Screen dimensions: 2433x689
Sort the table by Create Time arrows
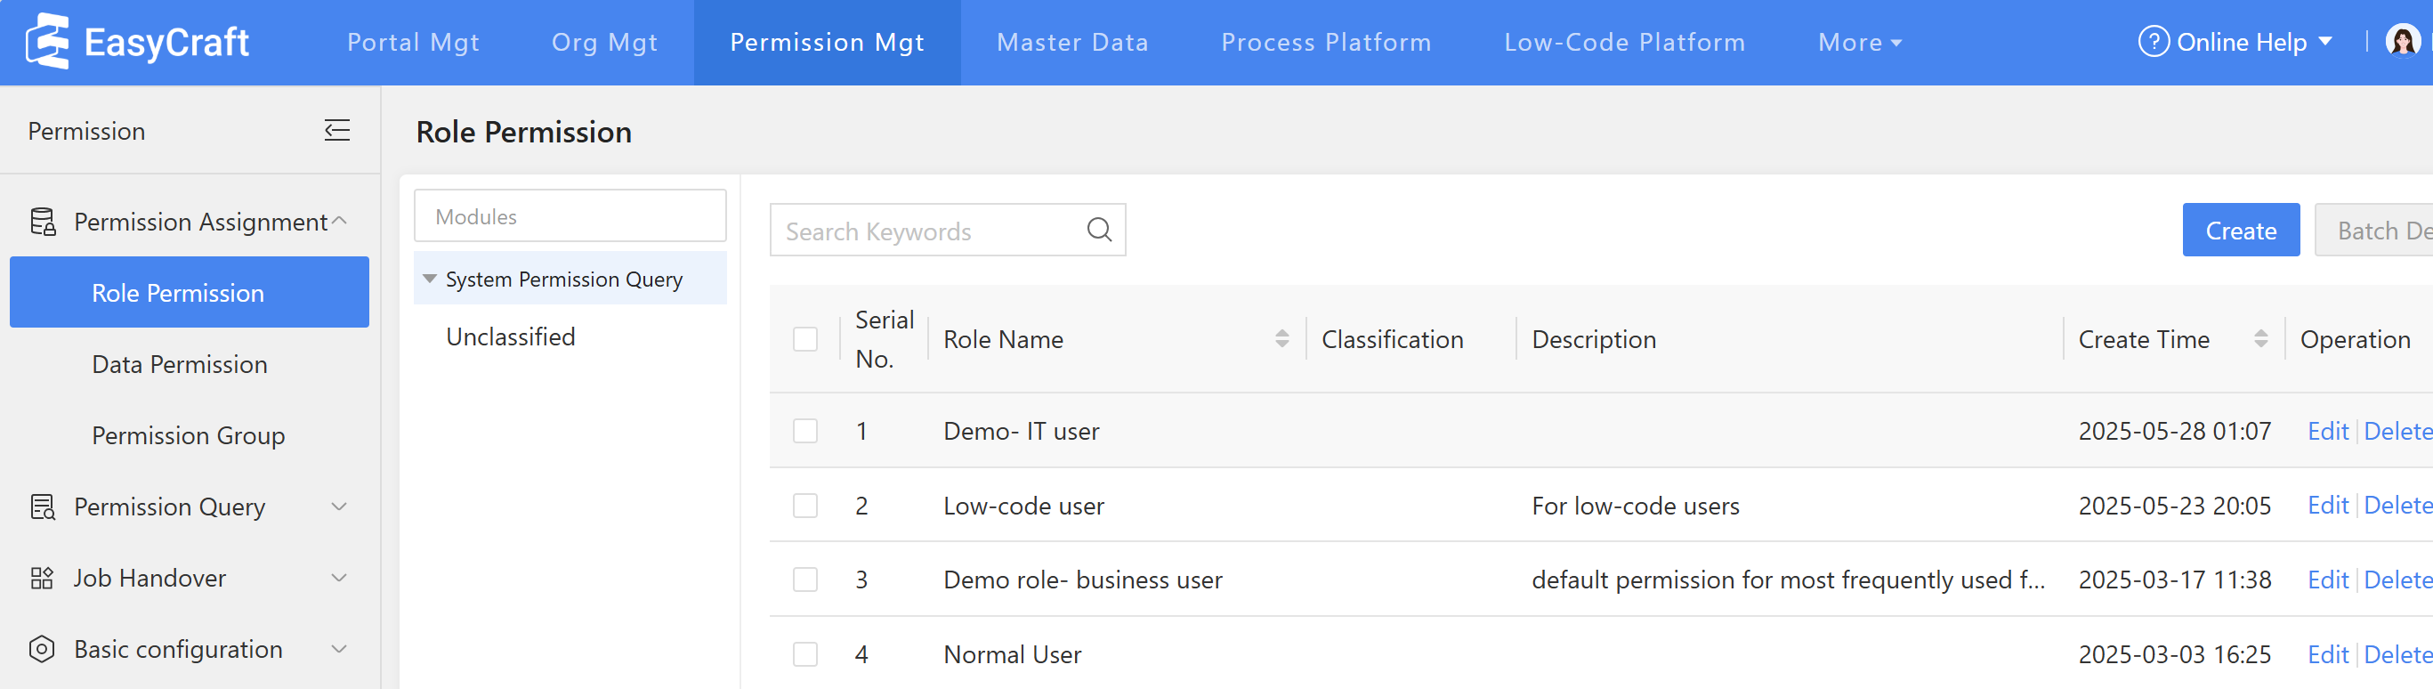pyautogui.click(x=2260, y=338)
